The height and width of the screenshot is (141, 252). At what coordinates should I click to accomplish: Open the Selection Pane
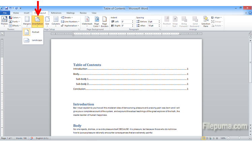click(x=206, y=21)
